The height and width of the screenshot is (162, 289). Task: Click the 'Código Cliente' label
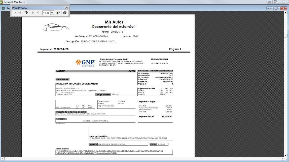click(103, 95)
